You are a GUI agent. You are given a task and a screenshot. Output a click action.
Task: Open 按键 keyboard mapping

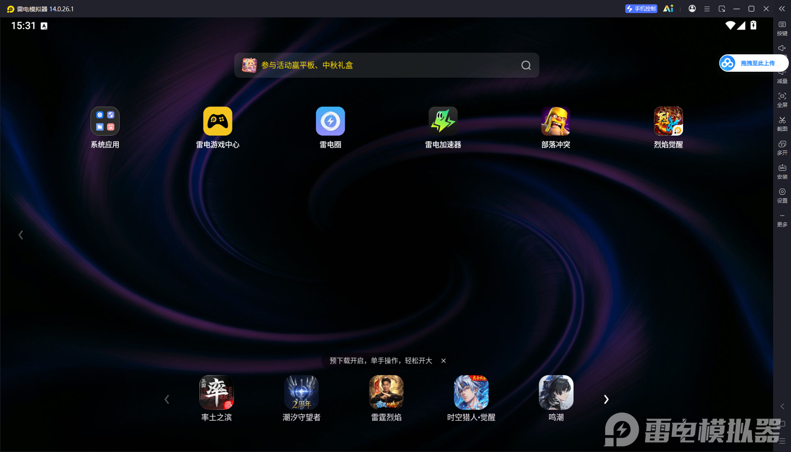point(782,29)
